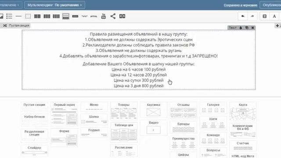Add the Бренды section template
Screen dimensions: 281x158
pos(183,128)
